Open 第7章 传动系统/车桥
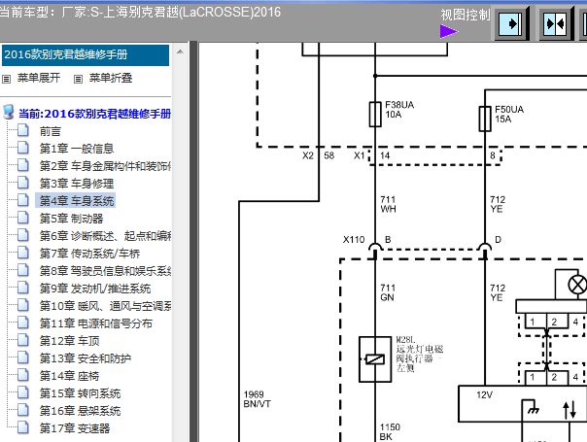587x442 pixels. pos(89,254)
